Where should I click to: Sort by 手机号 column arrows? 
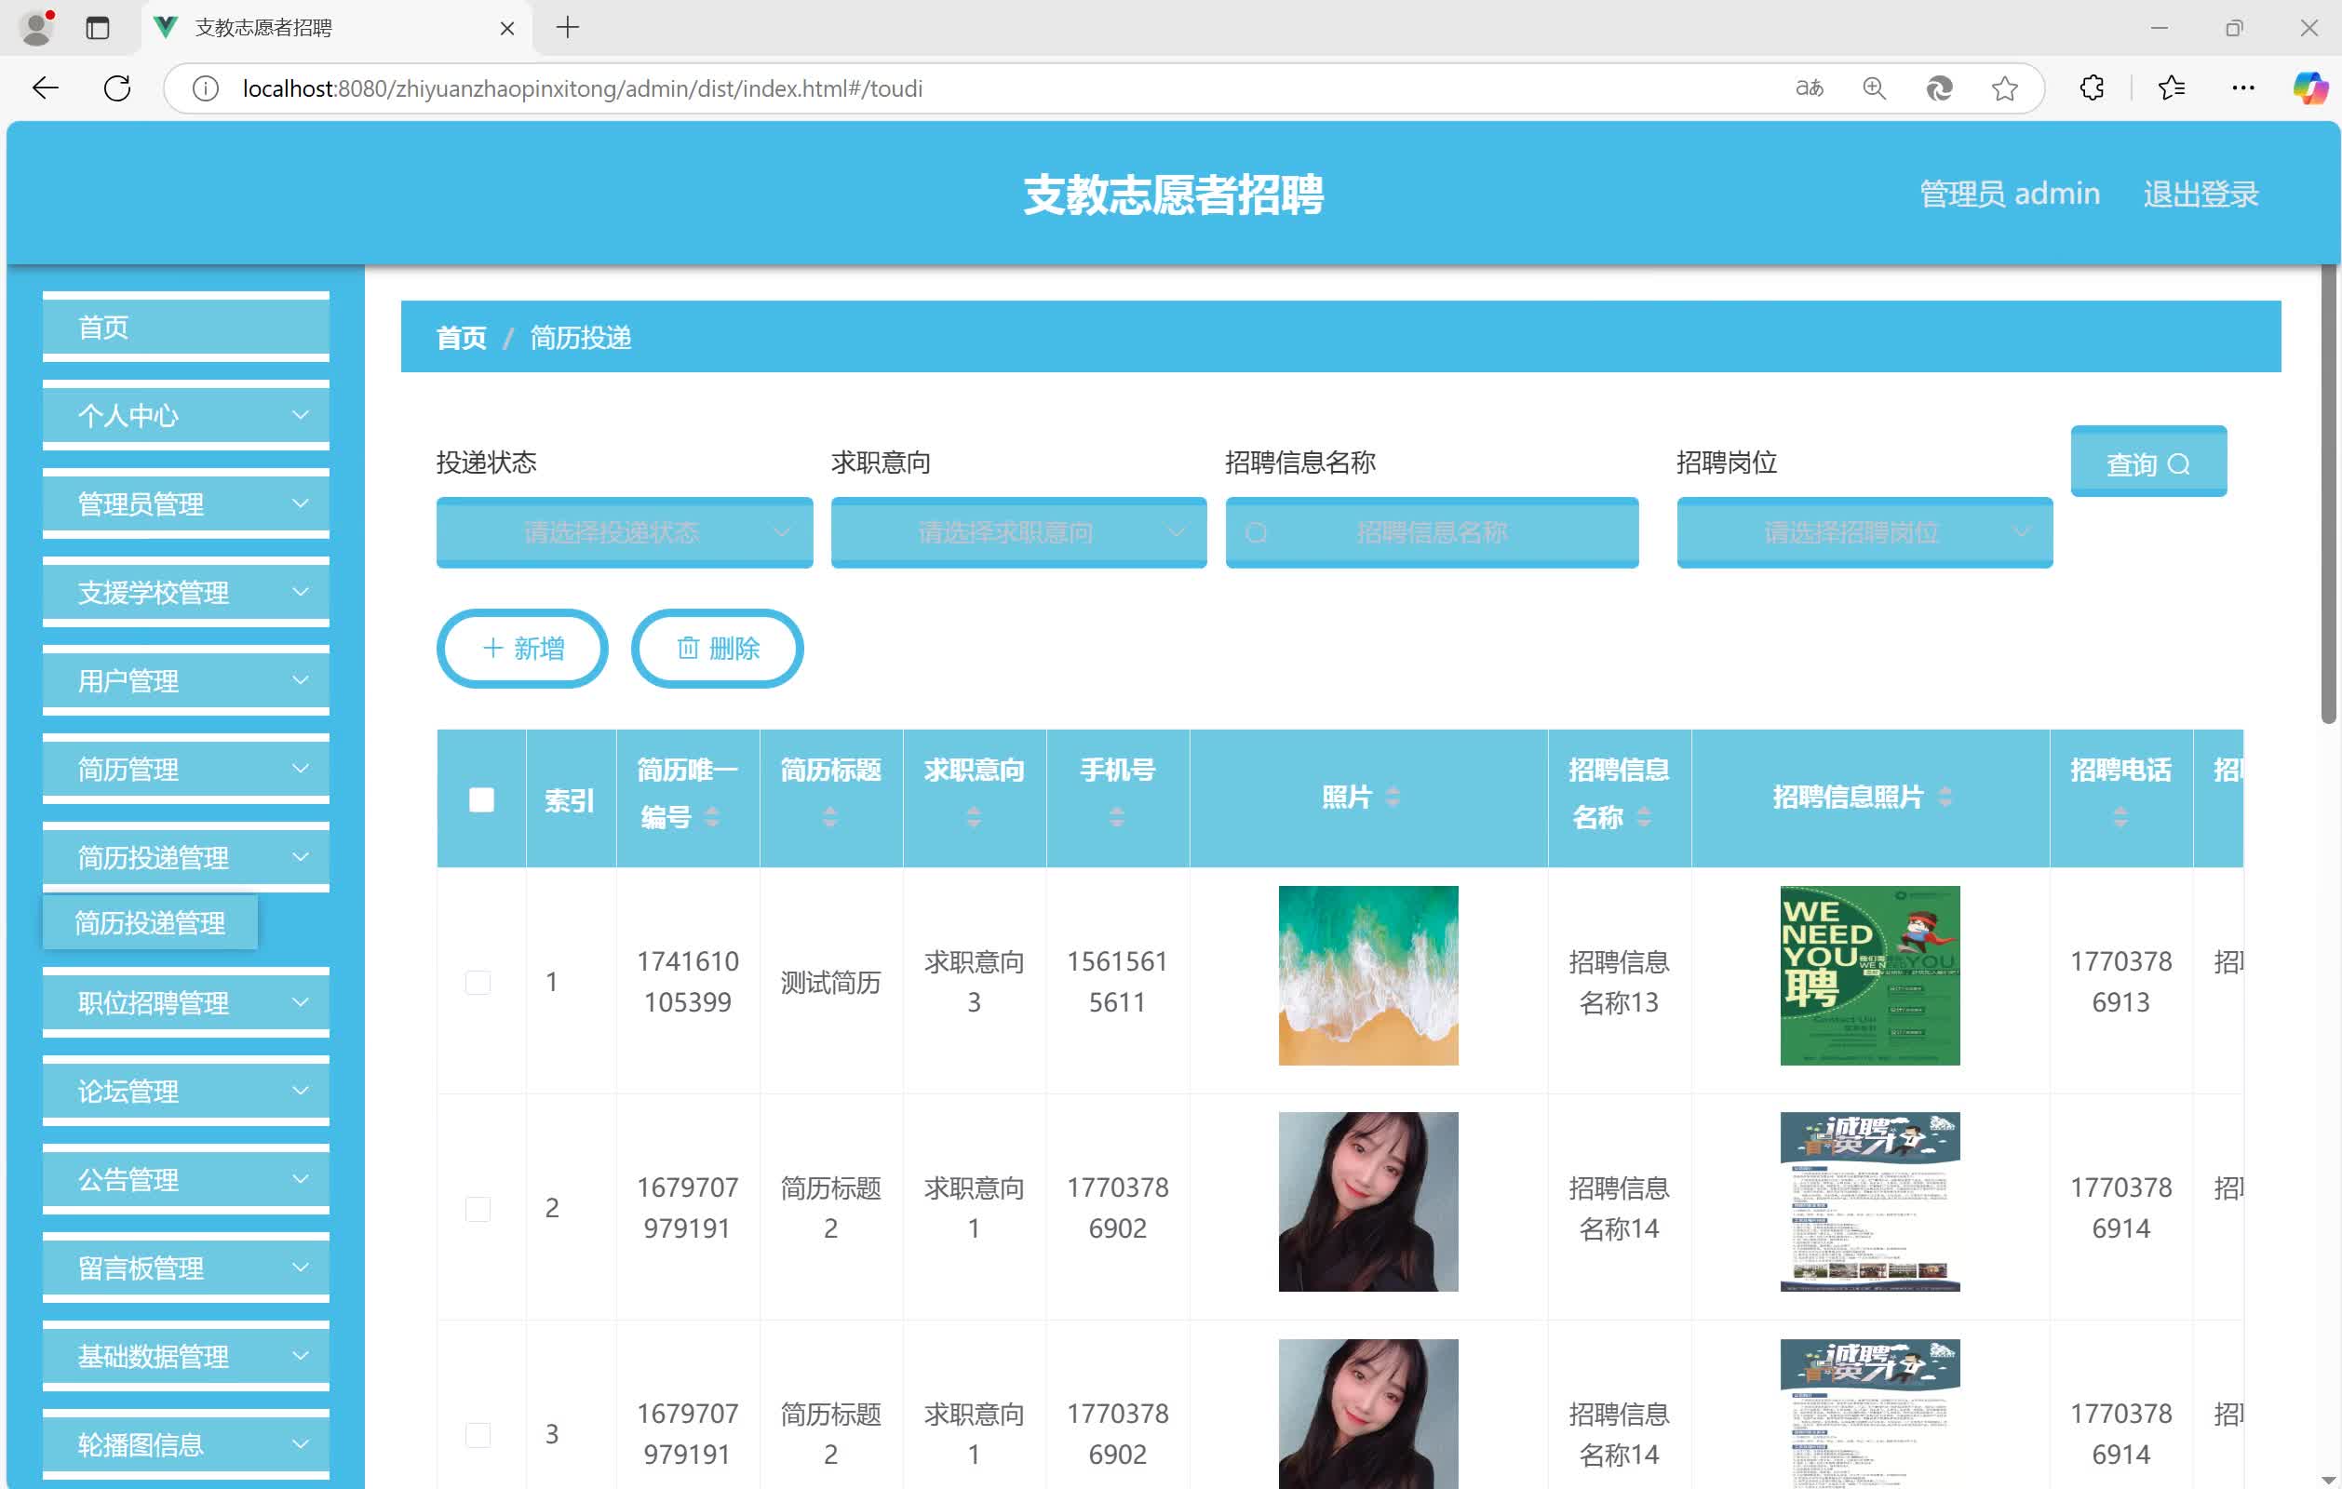(1116, 817)
